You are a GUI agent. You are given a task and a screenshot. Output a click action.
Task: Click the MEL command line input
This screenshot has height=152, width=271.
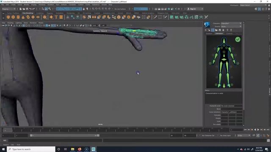click(55, 141)
